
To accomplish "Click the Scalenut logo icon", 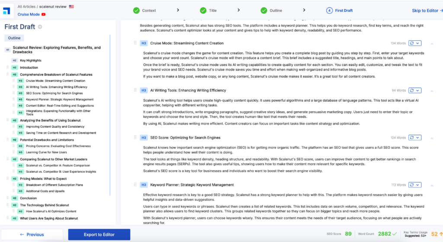I will point(6,11).
